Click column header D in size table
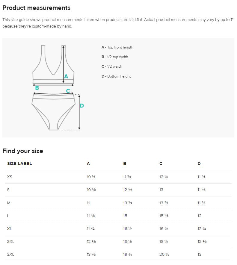Viewport: 237px width, 265px height. pyautogui.click(x=199, y=163)
